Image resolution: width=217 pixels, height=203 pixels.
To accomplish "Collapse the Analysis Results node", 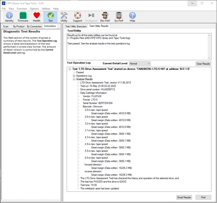I will point(74,79).
